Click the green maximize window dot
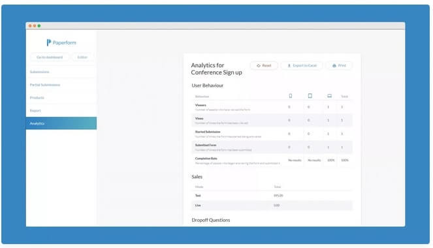Viewport: 433px width, 248px height. [39, 25]
